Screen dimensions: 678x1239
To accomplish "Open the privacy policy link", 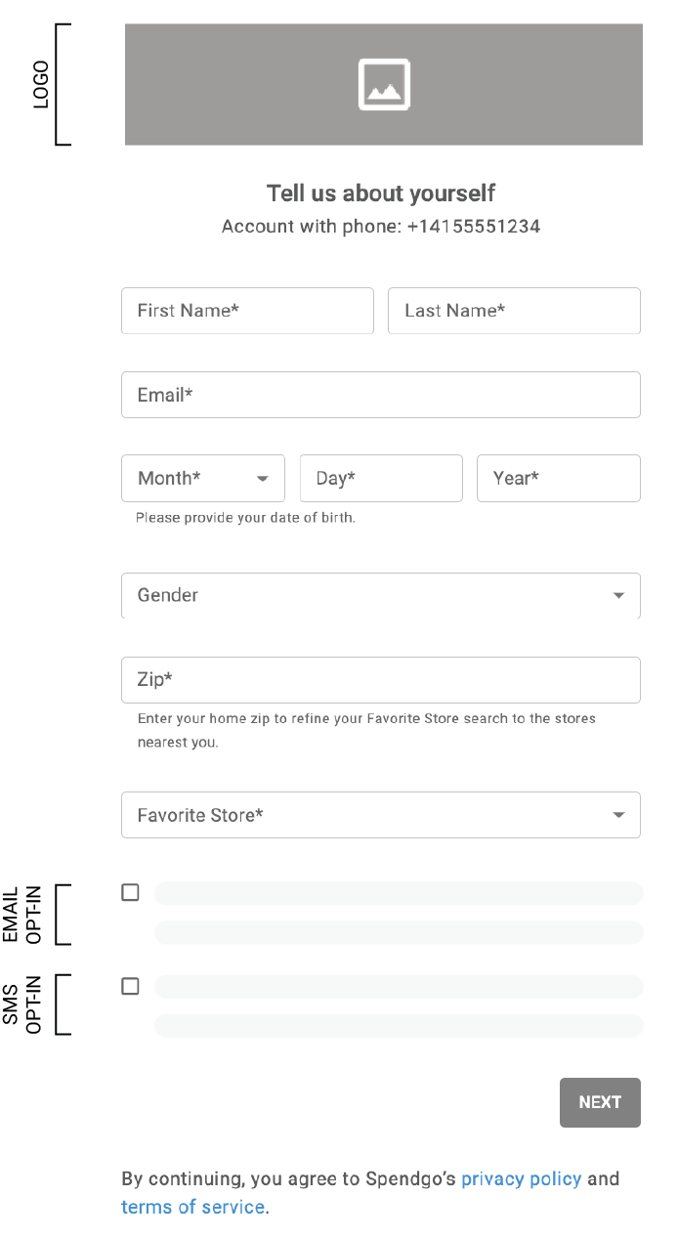I will pyautogui.click(x=522, y=1178).
